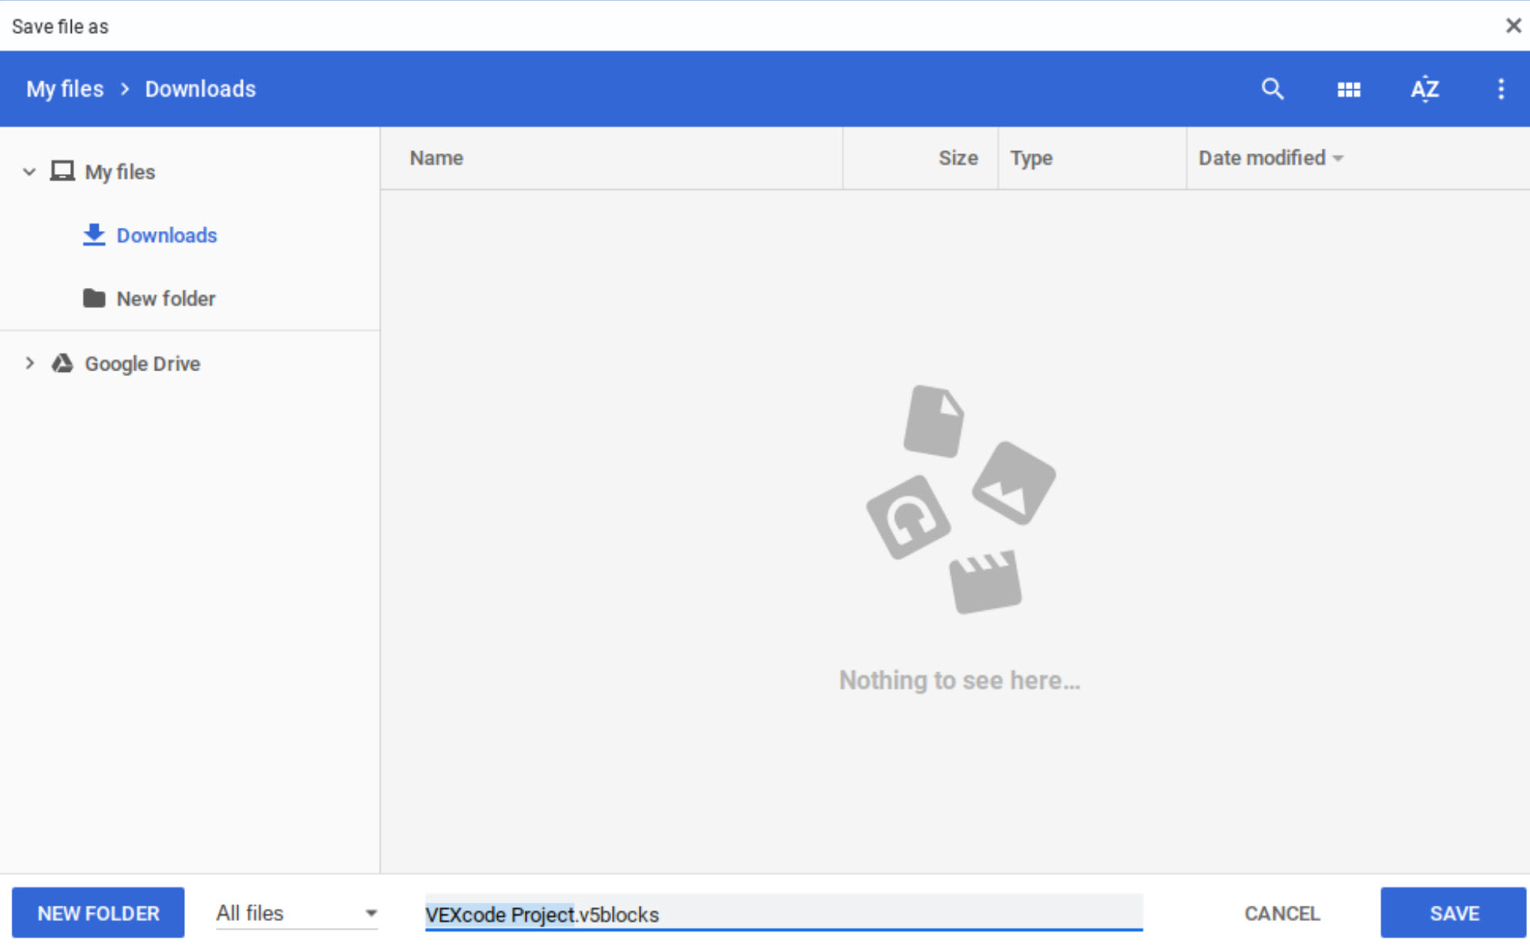Click the Google Drive icon
This screenshot has height=945, width=1530.
click(x=61, y=363)
